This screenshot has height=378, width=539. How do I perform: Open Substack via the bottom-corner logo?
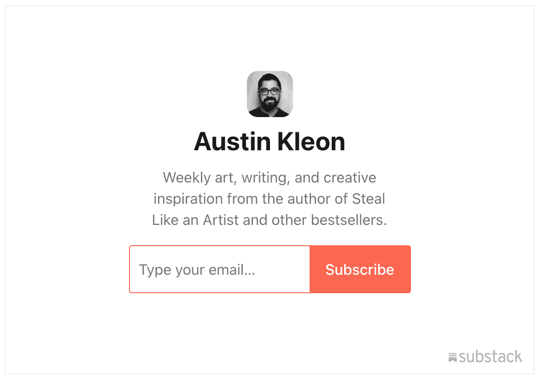[x=485, y=357]
